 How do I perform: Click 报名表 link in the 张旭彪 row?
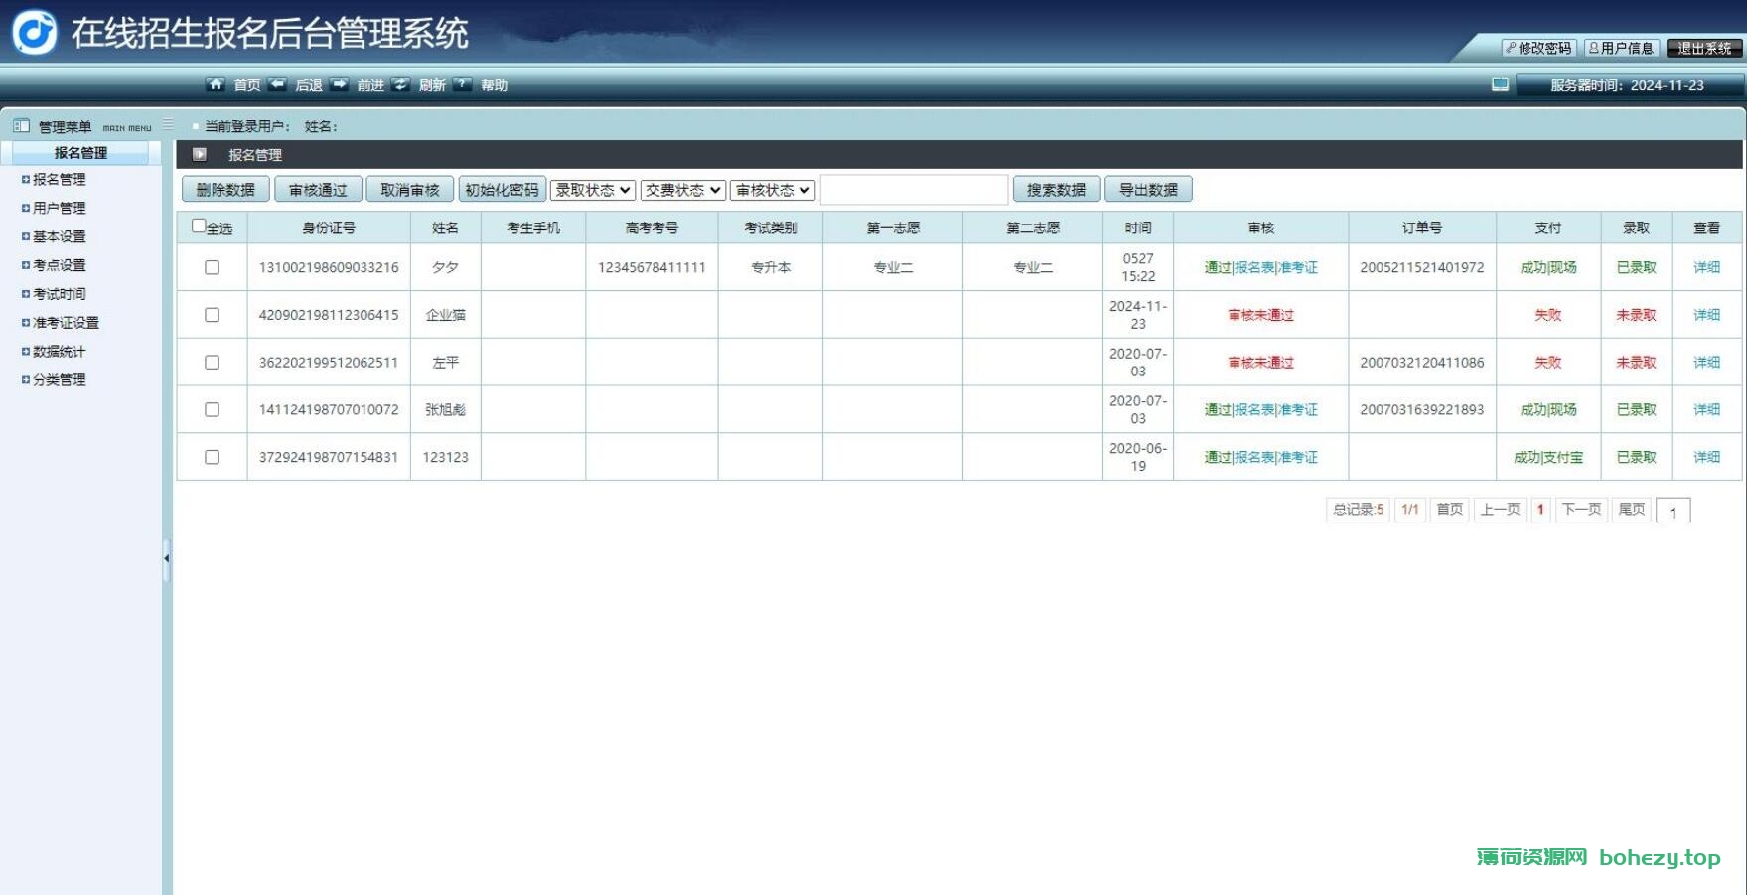coord(1254,409)
